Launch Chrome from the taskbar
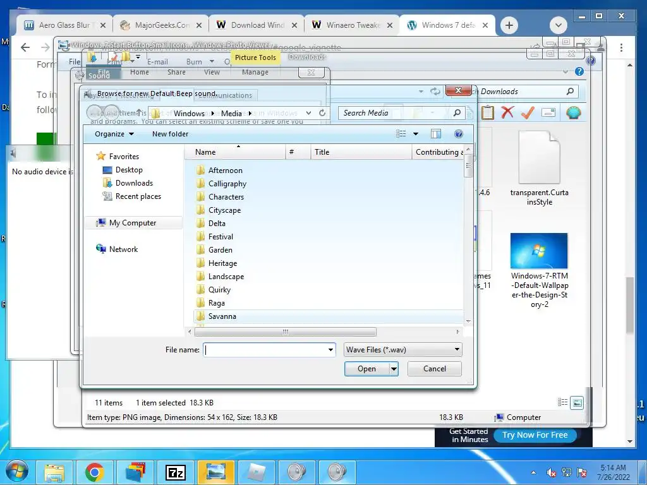Image resolution: width=647 pixels, height=485 pixels. (x=95, y=472)
